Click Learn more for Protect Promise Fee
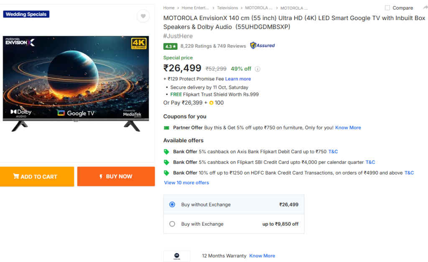The width and height of the screenshot is (428, 262). tap(238, 79)
